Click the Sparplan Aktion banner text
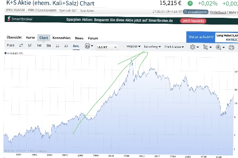This screenshot has width=238, height=158. pyautogui.click(x=119, y=20)
